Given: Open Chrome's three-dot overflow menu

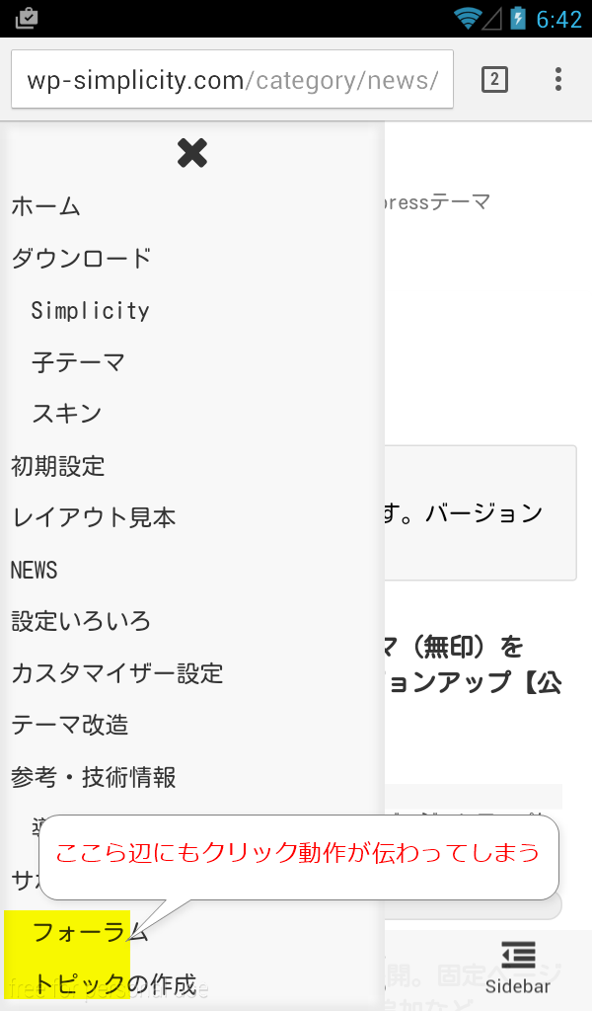Looking at the screenshot, I should click(x=558, y=79).
